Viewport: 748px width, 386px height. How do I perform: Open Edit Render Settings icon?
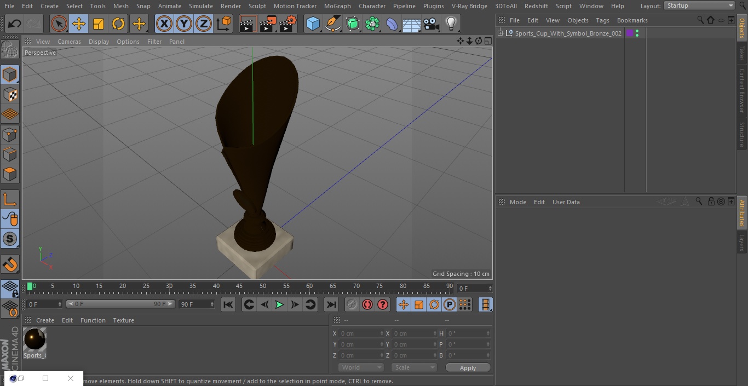point(288,24)
